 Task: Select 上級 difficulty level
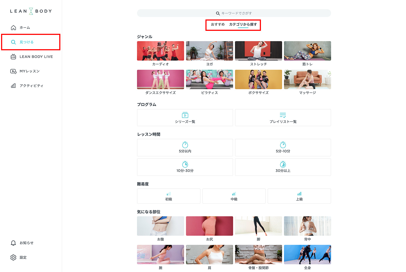click(x=299, y=196)
